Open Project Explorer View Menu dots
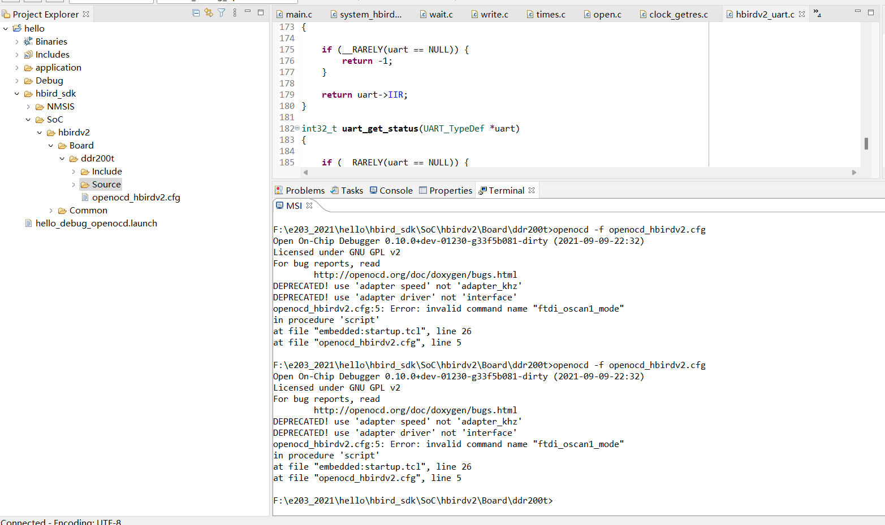Screen dimensions: 885x525 tap(235, 13)
